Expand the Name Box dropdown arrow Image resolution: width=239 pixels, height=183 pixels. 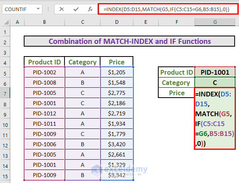[37, 8]
